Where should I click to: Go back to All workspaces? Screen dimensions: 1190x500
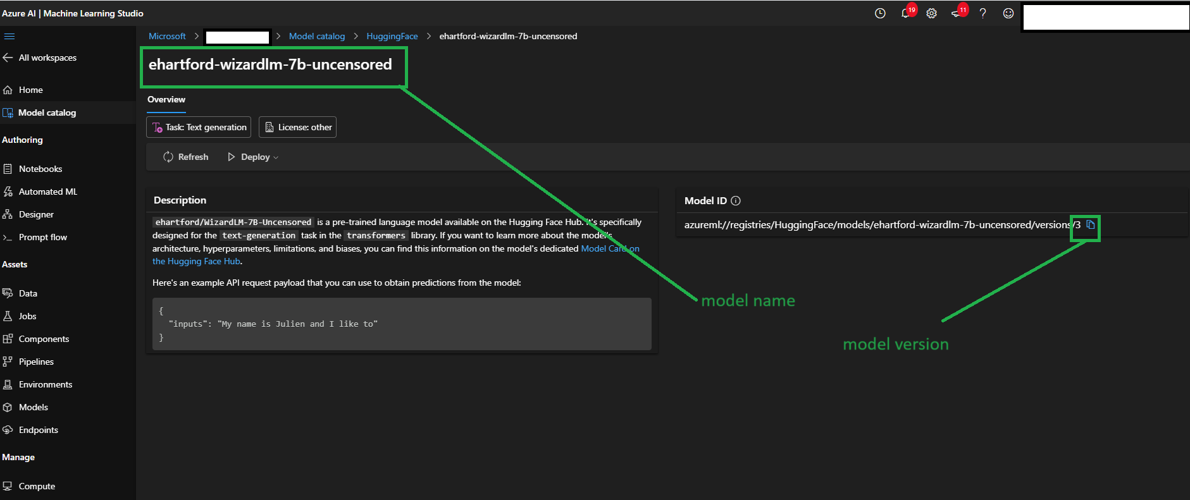(40, 58)
